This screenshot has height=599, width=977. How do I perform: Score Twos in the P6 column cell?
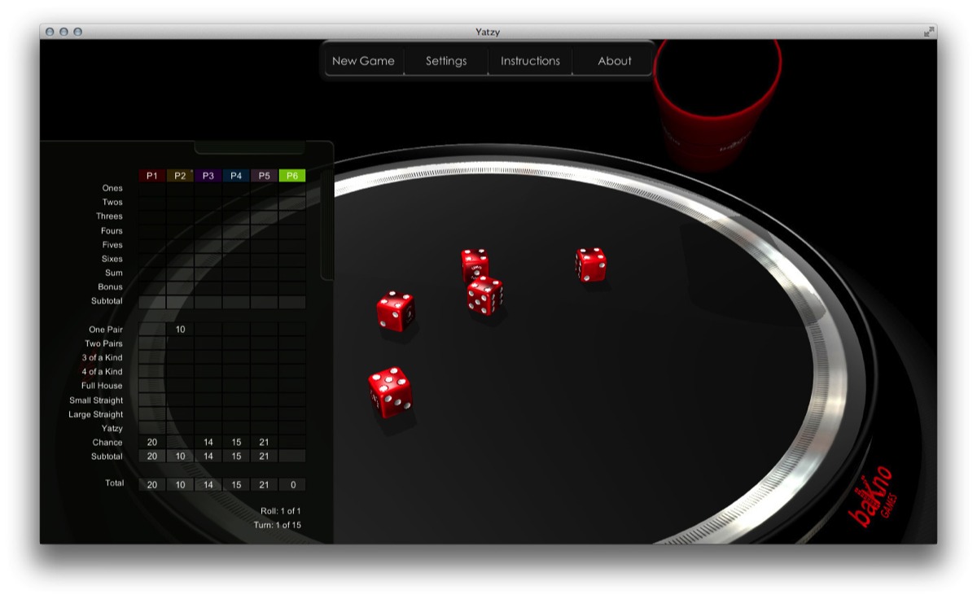pyautogui.click(x=292, y=203)
